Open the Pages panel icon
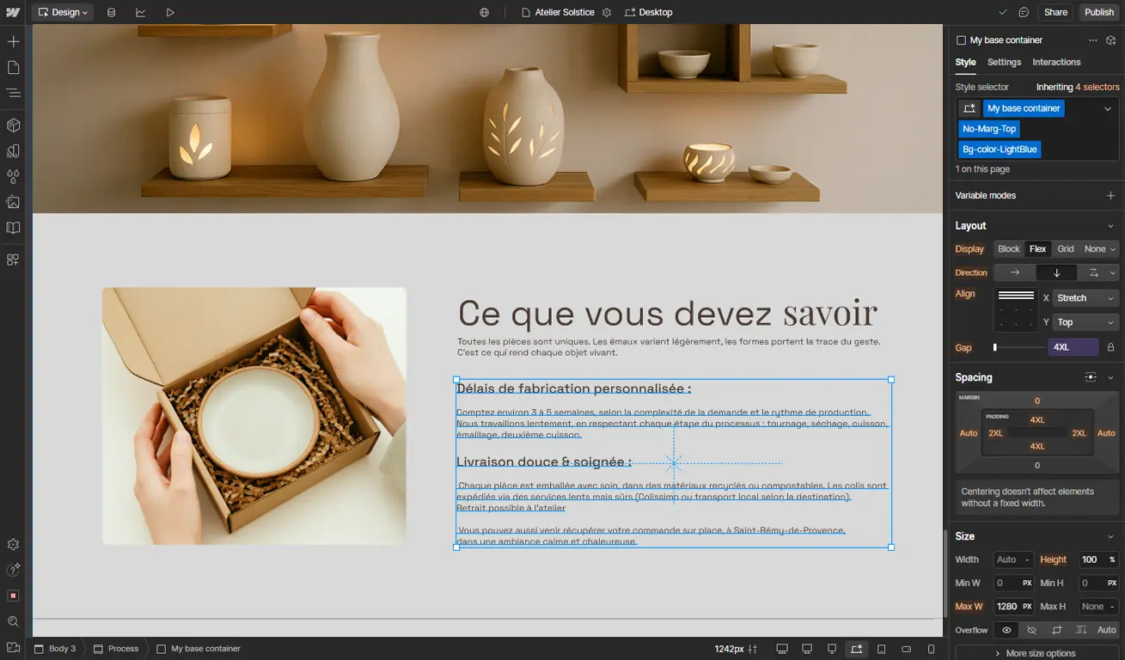The width and height of the screenshot is (1125, 660). point(13,67)
